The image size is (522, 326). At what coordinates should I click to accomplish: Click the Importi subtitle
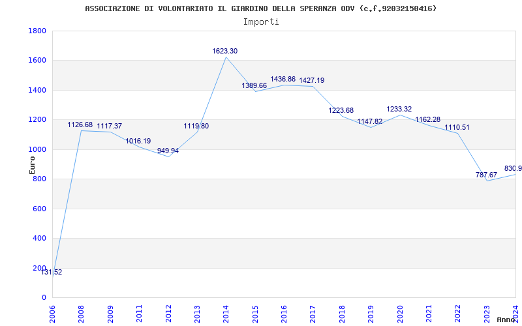coord(261,22)
